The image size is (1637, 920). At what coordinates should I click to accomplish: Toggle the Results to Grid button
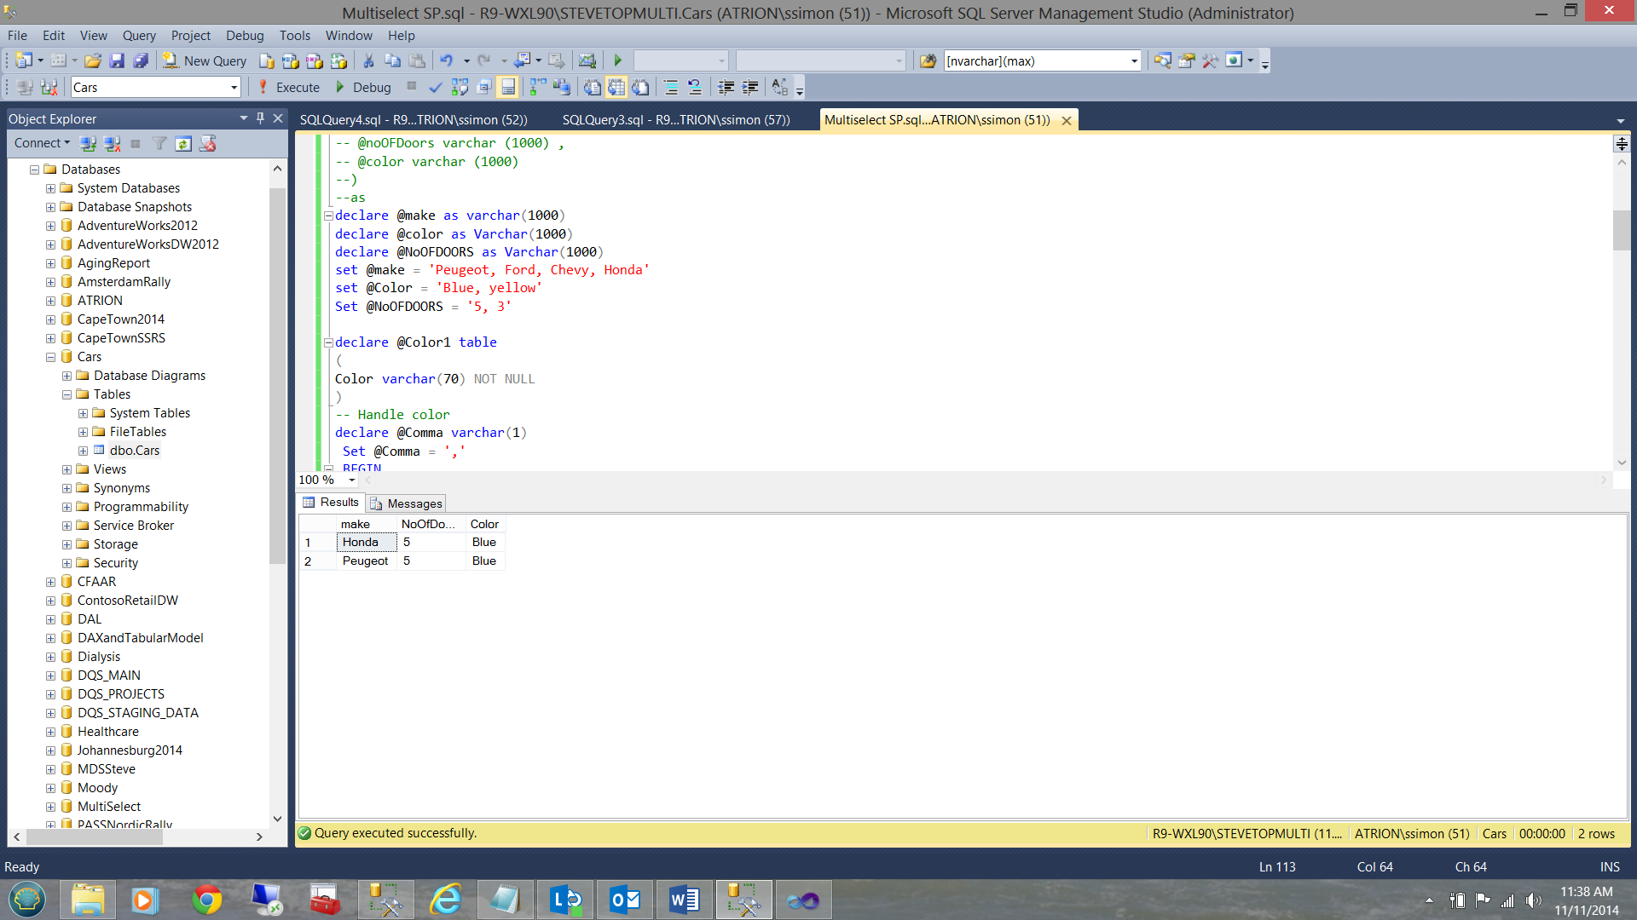click(616, 87)
